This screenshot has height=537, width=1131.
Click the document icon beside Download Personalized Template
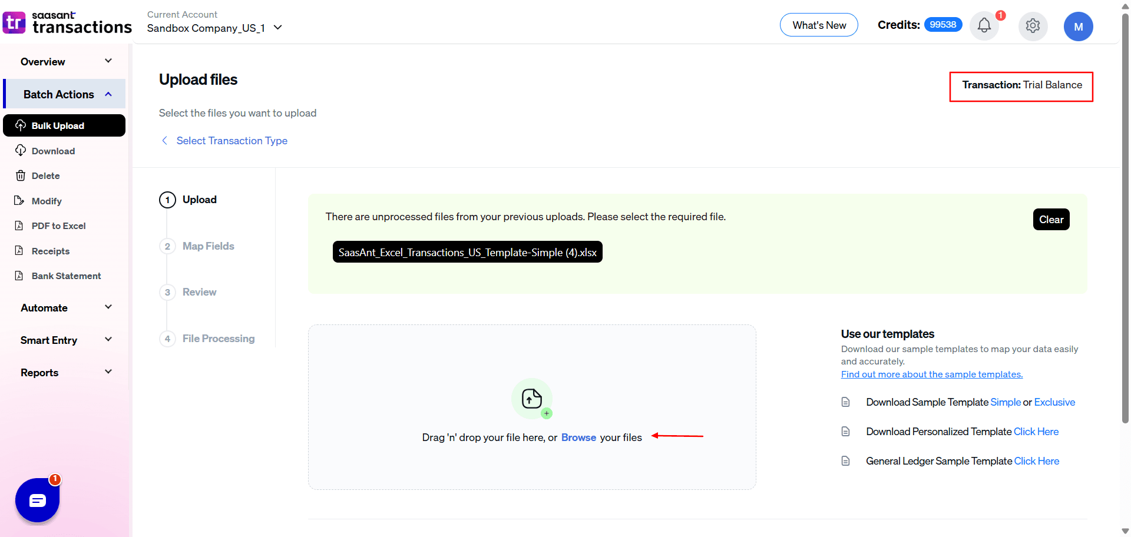(x=845, y=432)
